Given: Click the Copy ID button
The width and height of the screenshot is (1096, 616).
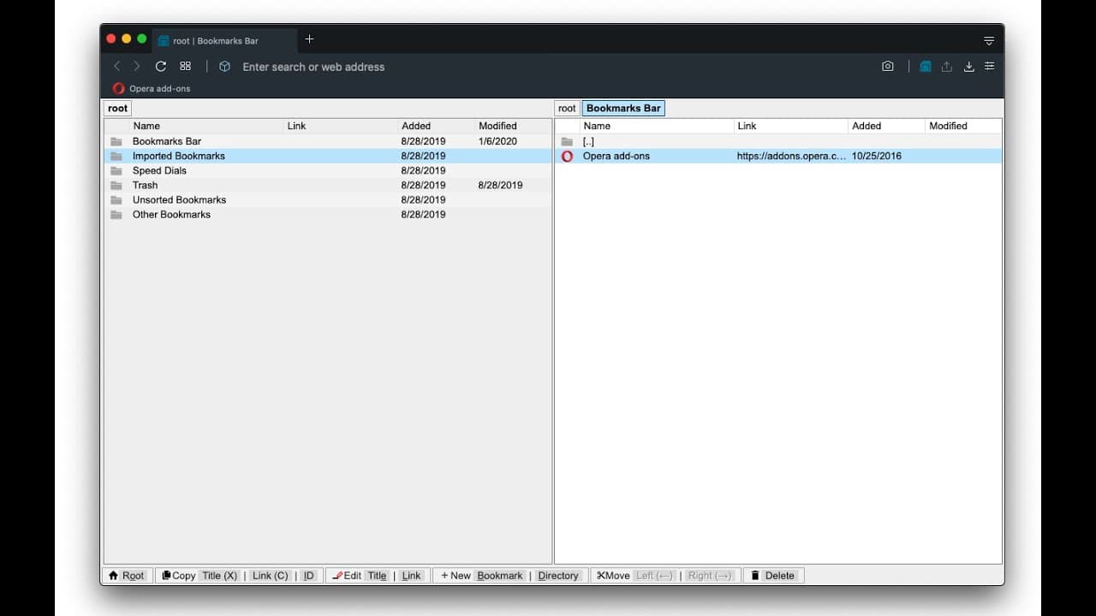Looking at the screenshot, I should coord(309,575).
